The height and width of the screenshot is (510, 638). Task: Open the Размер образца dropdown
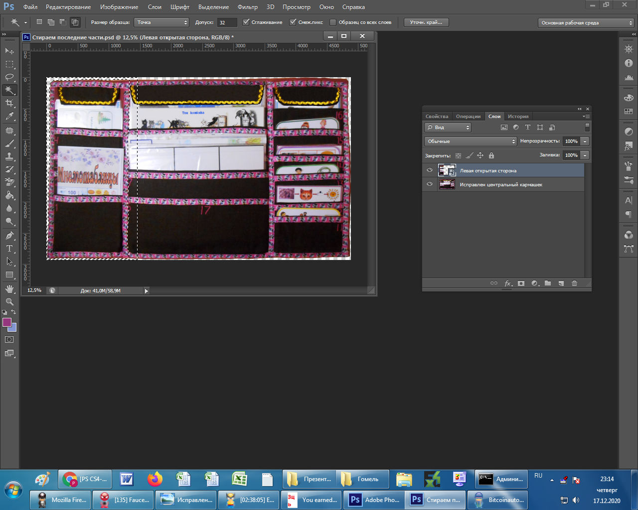pos(162,22)
